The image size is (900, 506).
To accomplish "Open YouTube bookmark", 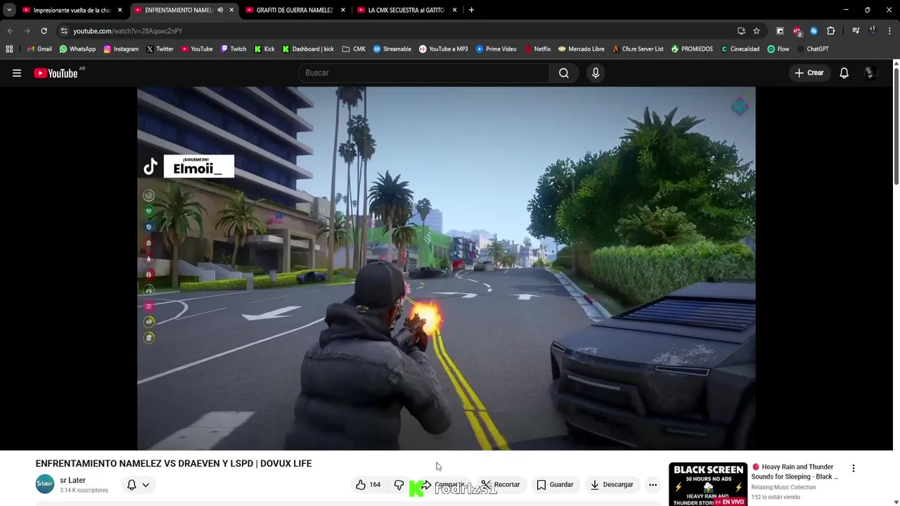I will (x=197, y=49).
